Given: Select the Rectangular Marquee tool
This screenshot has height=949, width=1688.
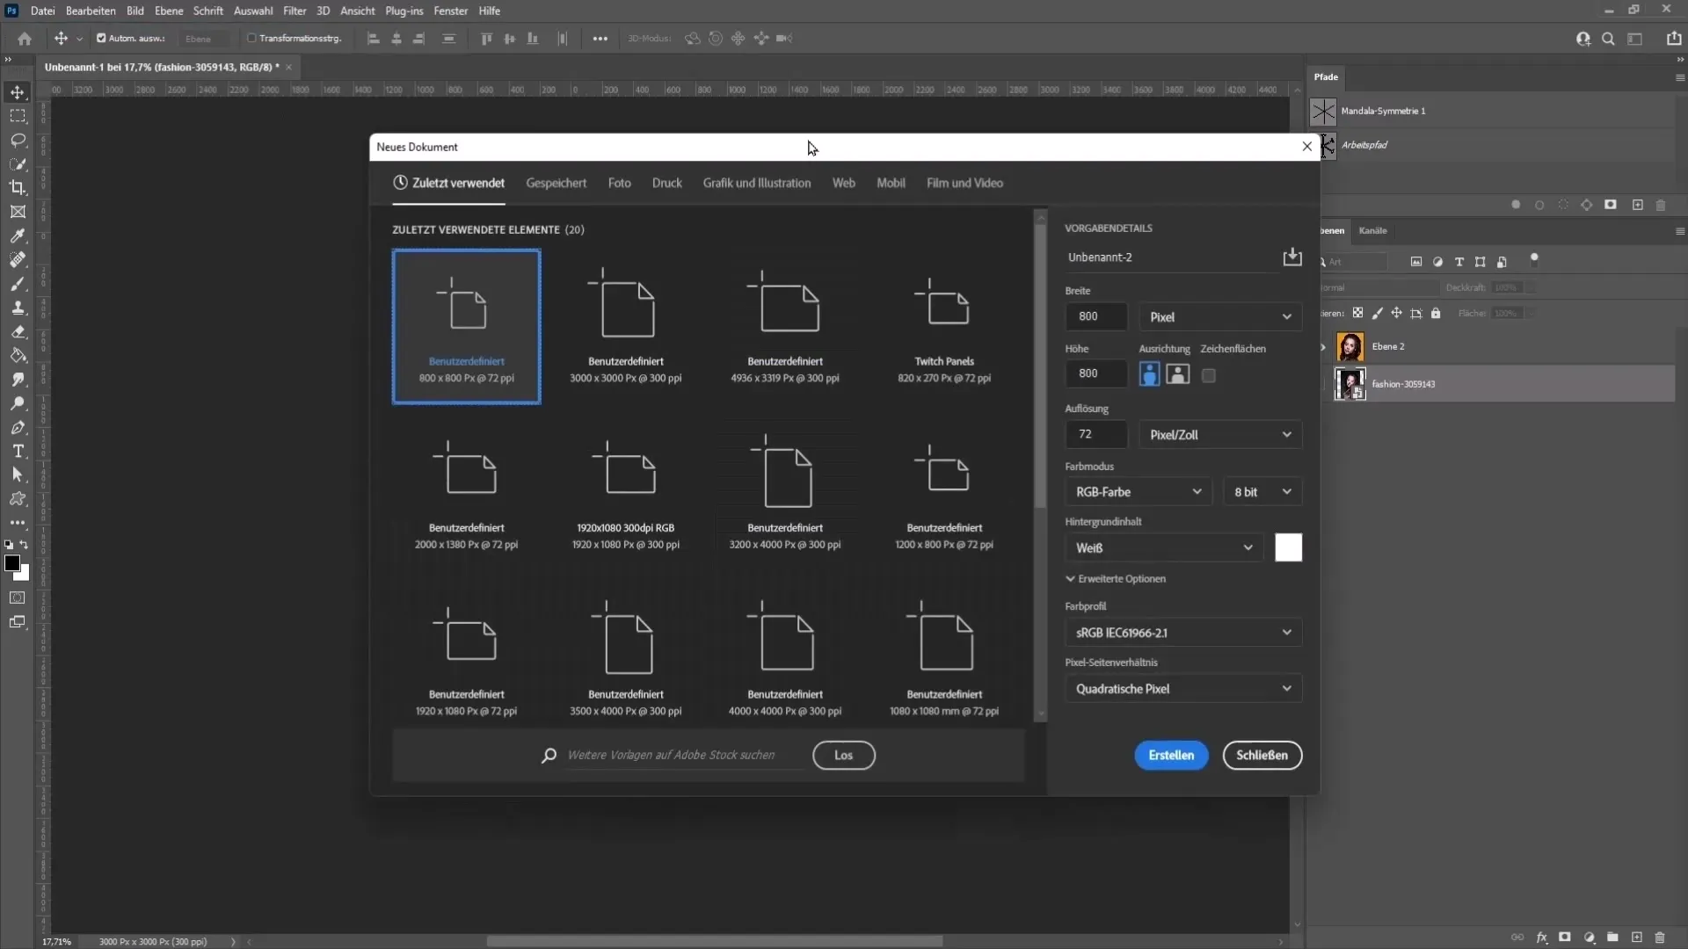Looking at the screenshot, I should pyautogui.click(x=18, y=116).
